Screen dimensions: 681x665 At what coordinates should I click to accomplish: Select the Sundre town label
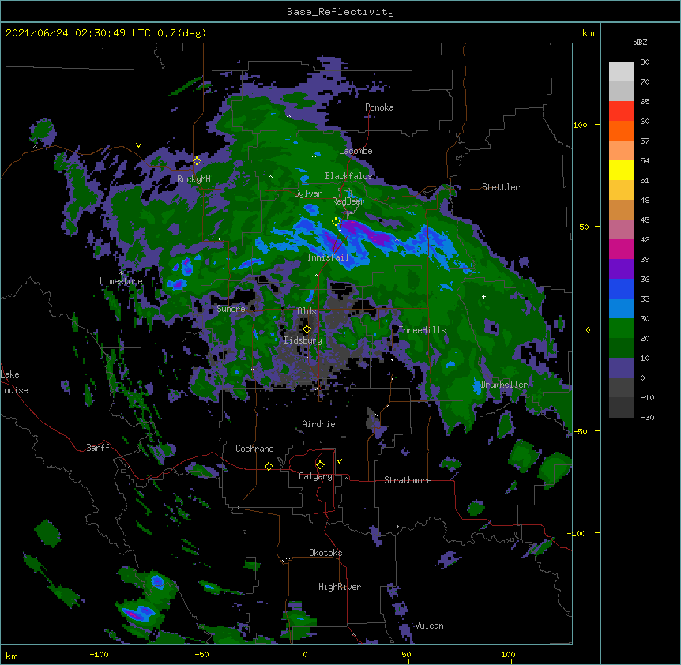coord(231,309)
